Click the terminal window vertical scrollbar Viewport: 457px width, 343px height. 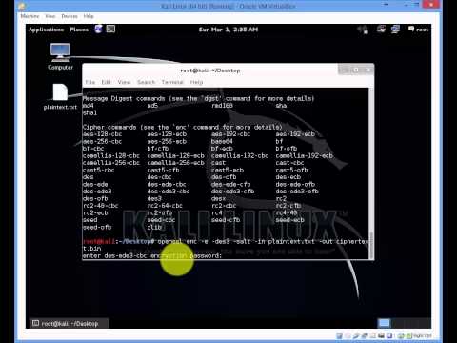(x=370, y=173)
